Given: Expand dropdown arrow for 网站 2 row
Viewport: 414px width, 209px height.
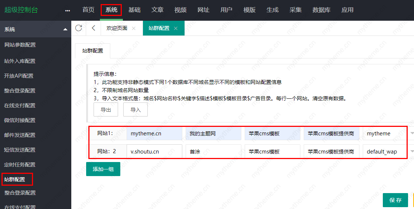Looking at the screenshot, I should [412, 151].
